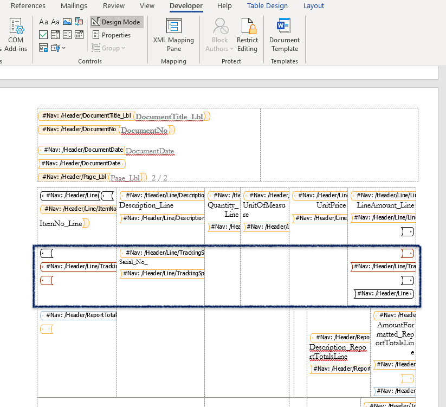Screen dimensions: 446x407
Task: Click UnitPrice column text
Action: click(x=331, y=205)
